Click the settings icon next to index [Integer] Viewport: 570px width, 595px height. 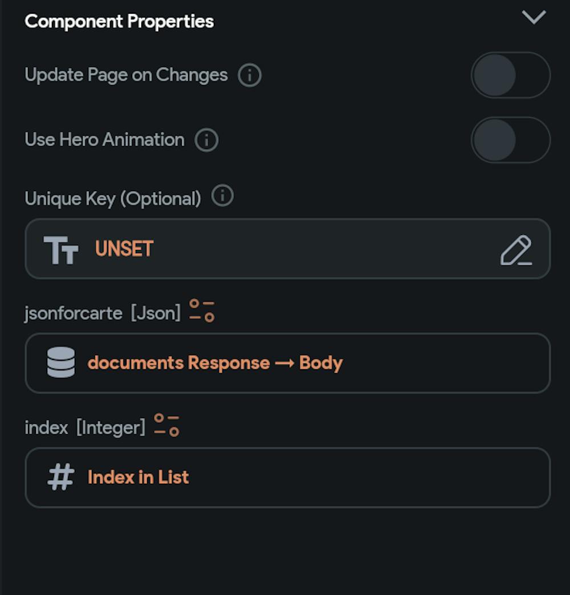(166, 426)
